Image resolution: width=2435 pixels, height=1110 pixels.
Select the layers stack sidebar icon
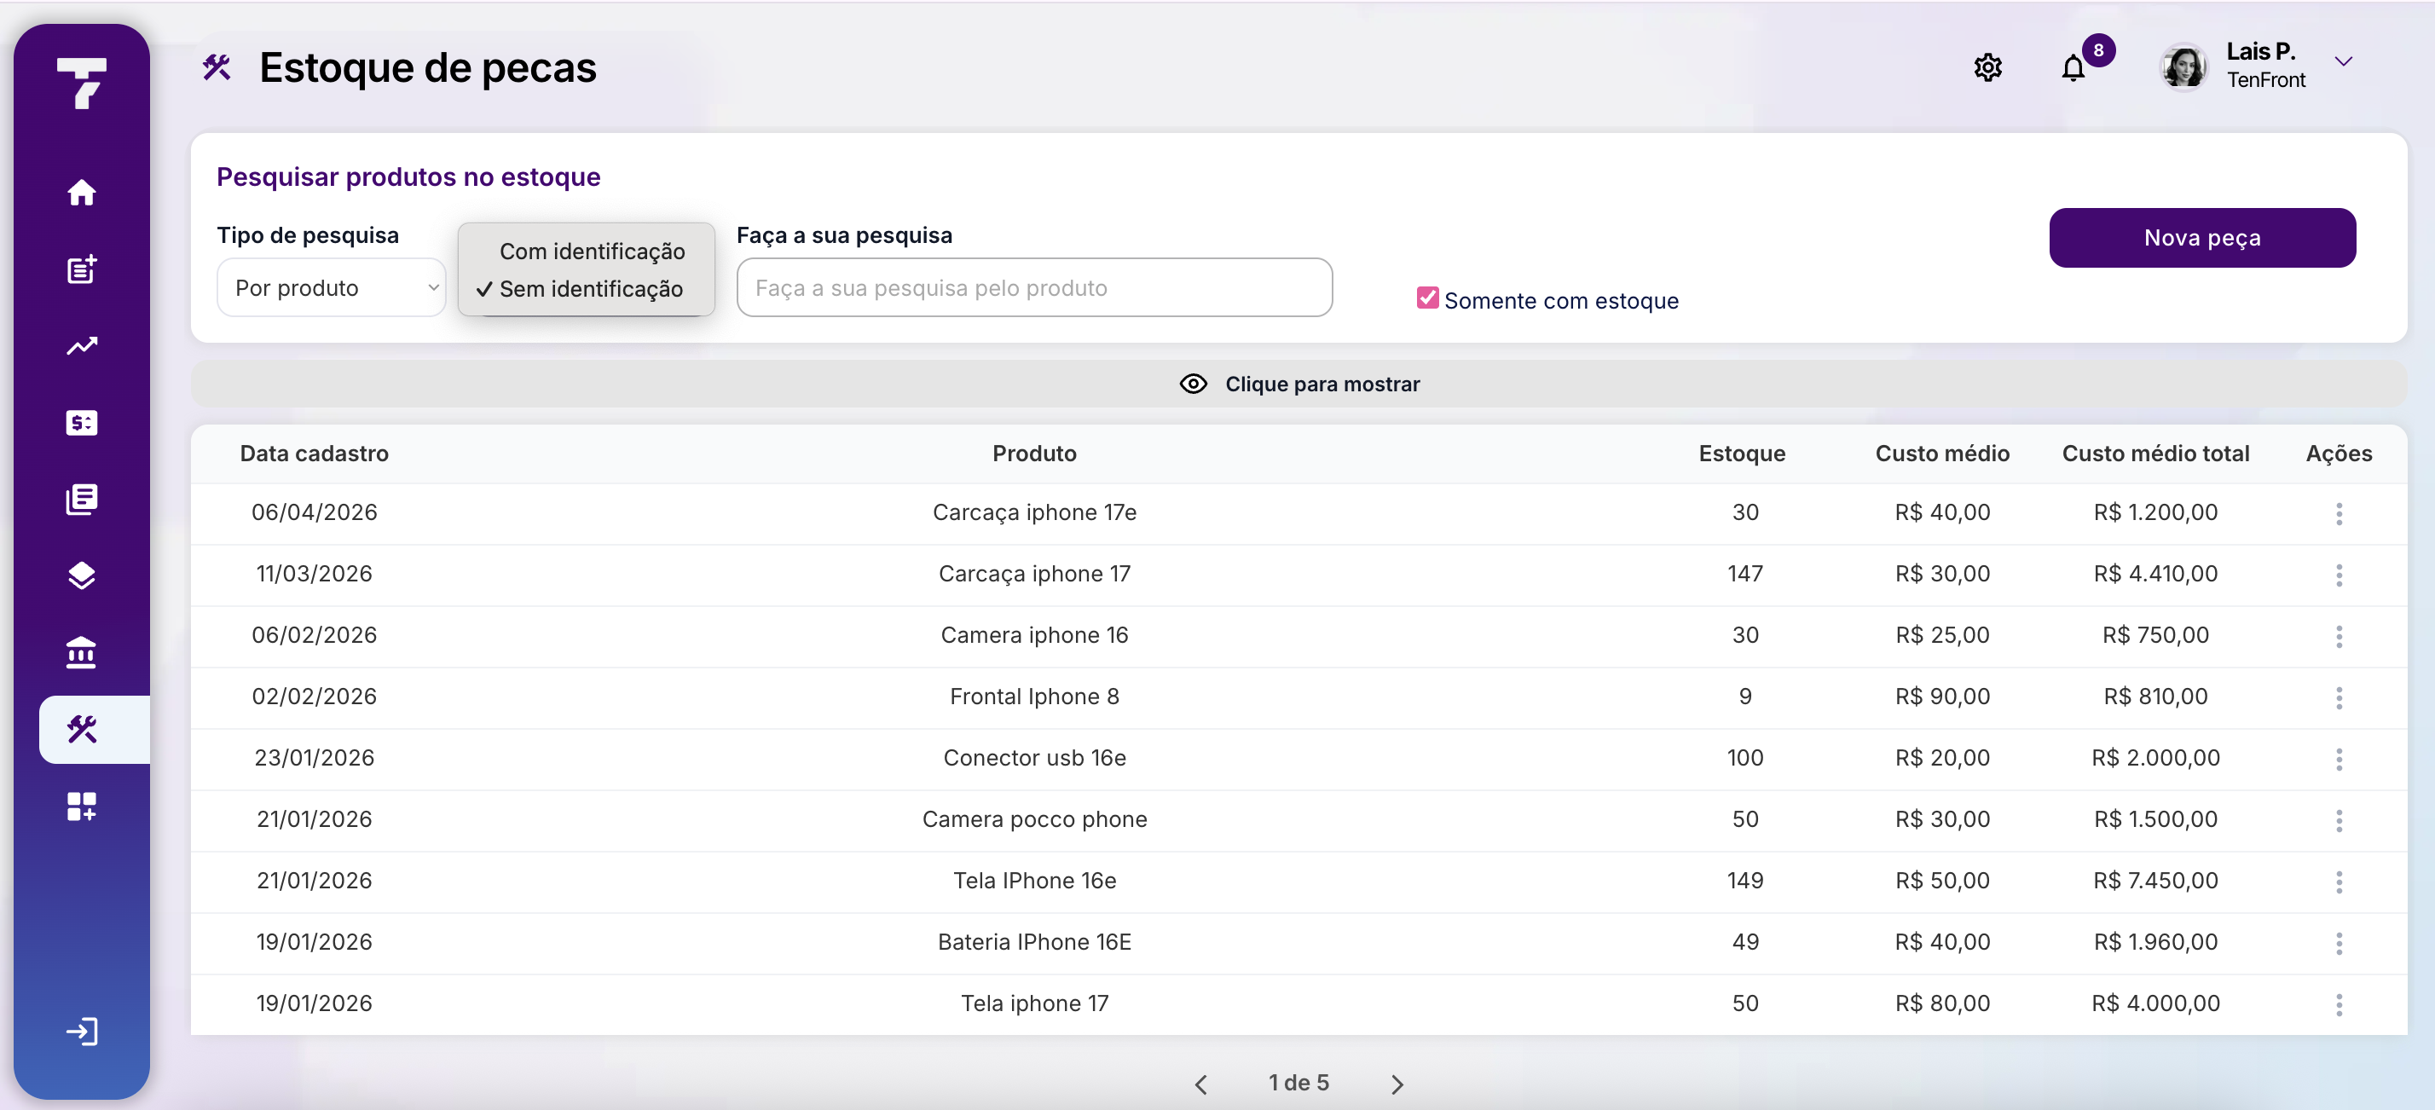coord(81,575)
